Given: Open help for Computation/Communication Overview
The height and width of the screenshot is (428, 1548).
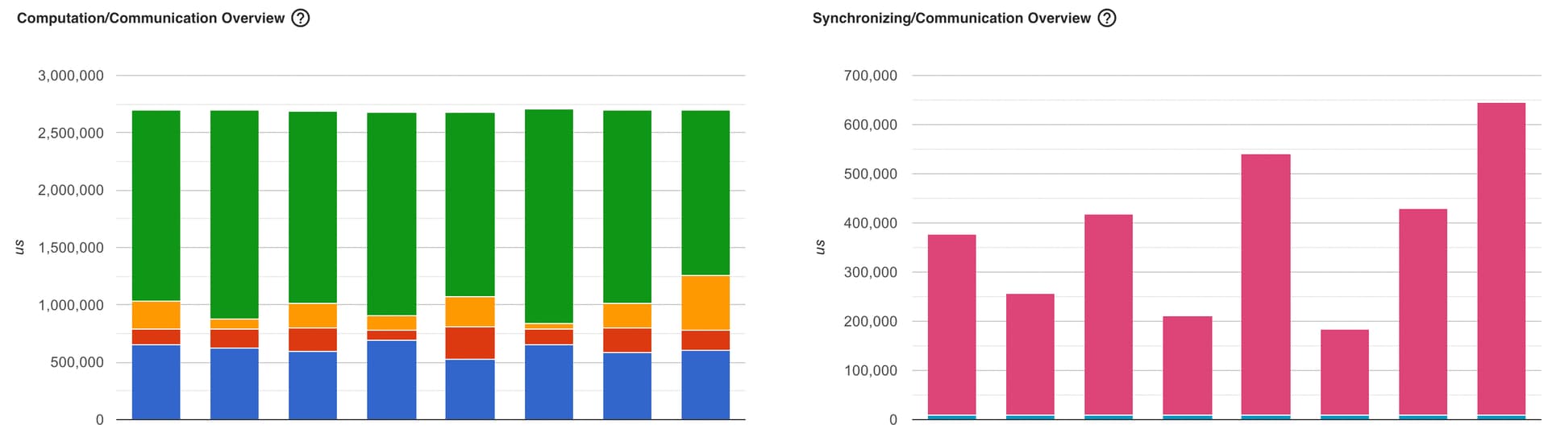Looking at the screenshot, I should [300, 18].
